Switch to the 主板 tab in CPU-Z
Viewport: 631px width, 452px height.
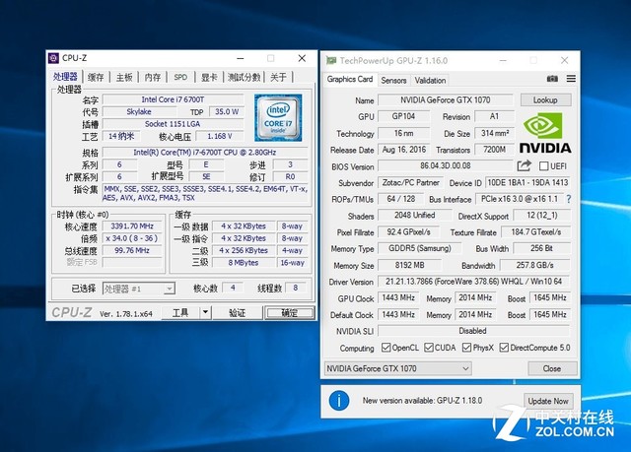[x=124, y=77]
